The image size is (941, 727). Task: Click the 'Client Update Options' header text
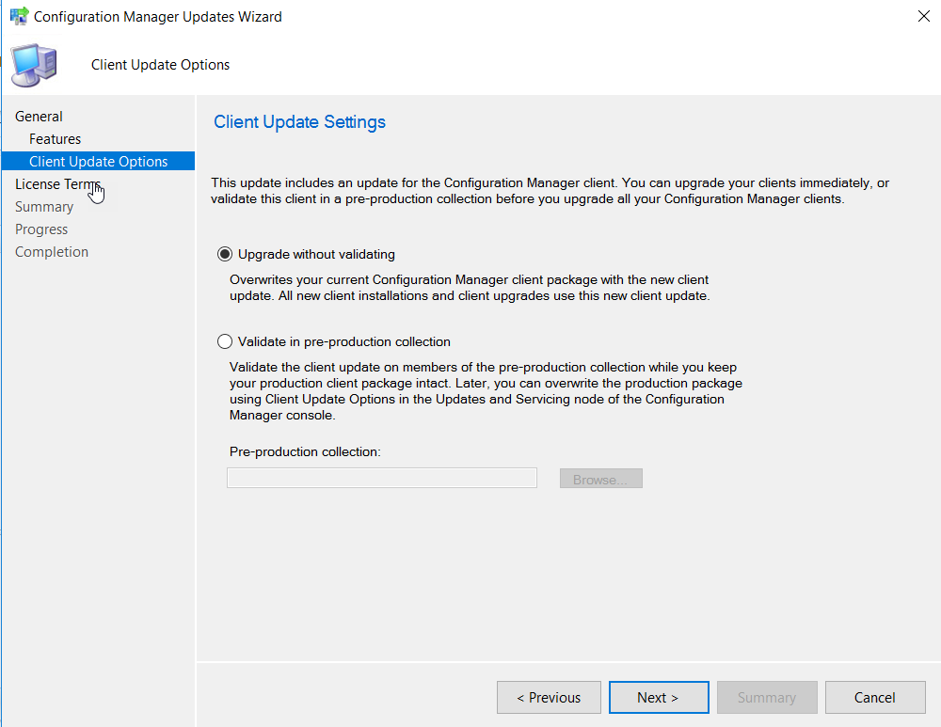(x=160, y=65)
